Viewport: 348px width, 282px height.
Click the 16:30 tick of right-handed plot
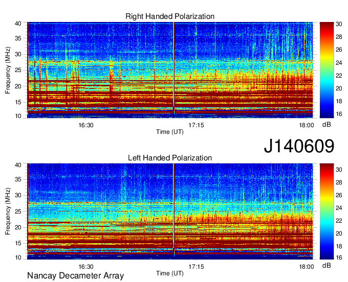86,125
